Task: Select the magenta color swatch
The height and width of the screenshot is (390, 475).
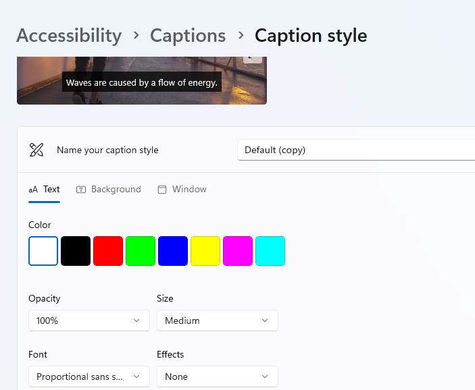Action: [x=238, y=251]
